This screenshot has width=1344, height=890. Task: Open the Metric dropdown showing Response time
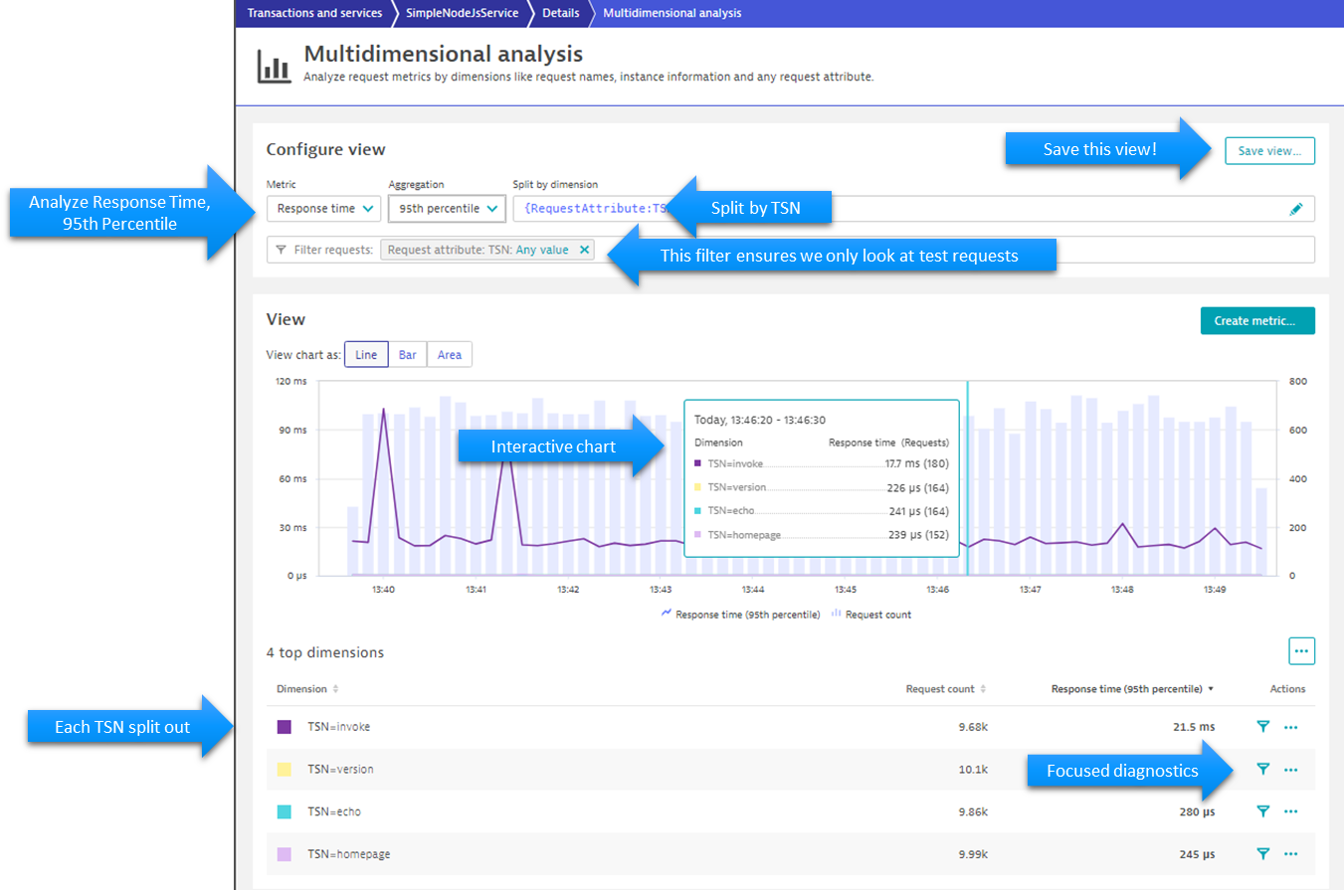click(323, 209)
